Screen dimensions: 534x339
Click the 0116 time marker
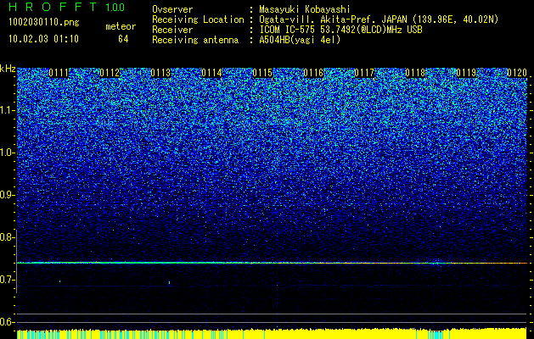[x=313, y=73]
